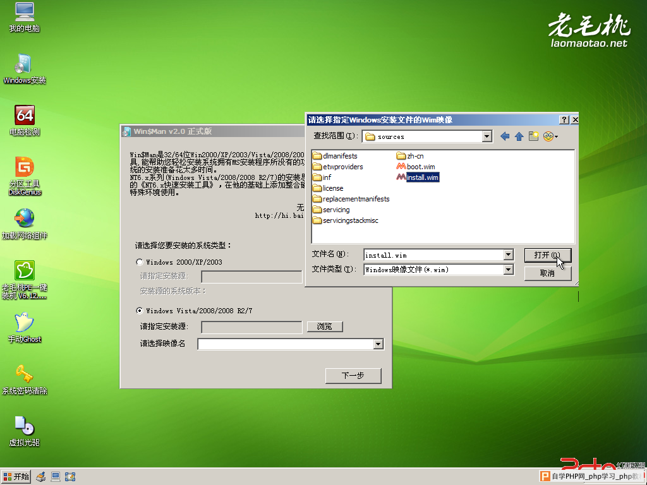This screenshot has width=647, height=485.
Task: Open the 虚拟光驱 desktop icon
Action: 25,432
